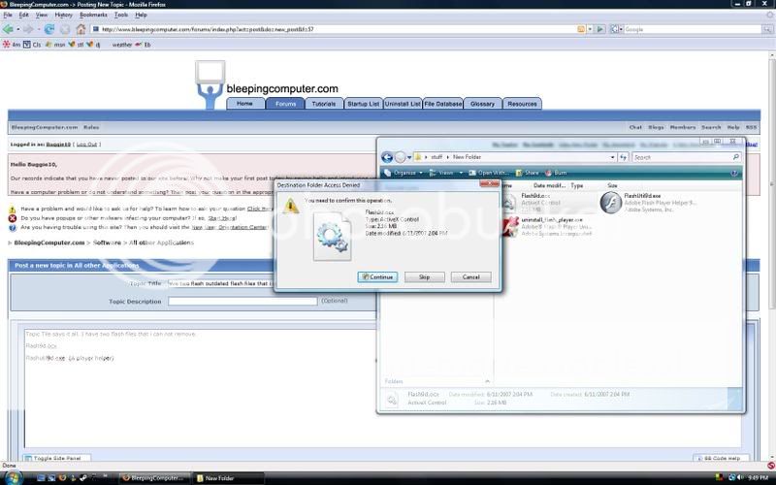Click the Firefox address bar URL
776x485 pixels.
coord(208,30)
